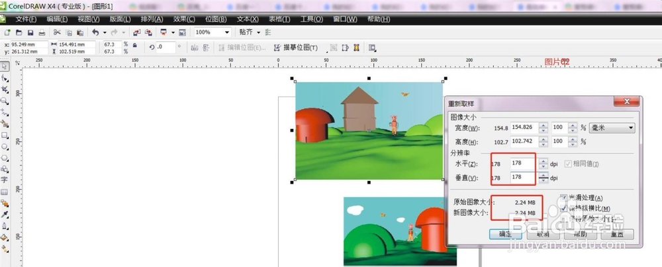The height and width of the screenshot is (267, 662).
Task: Select the Crop tool in the toolbox
Action: (x=5, y=89)
